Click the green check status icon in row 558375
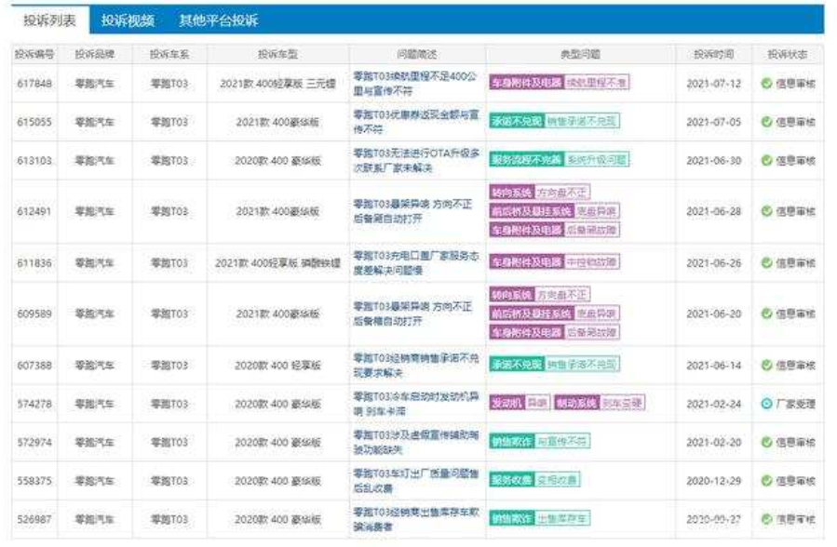The width and height of the screenshot is (837, 547). [x=766, y=480]
